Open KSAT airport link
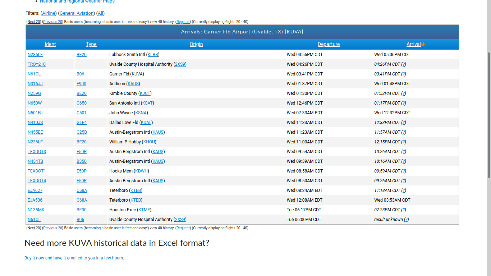The width and height of the screenshot is (491, 276). 147,103
